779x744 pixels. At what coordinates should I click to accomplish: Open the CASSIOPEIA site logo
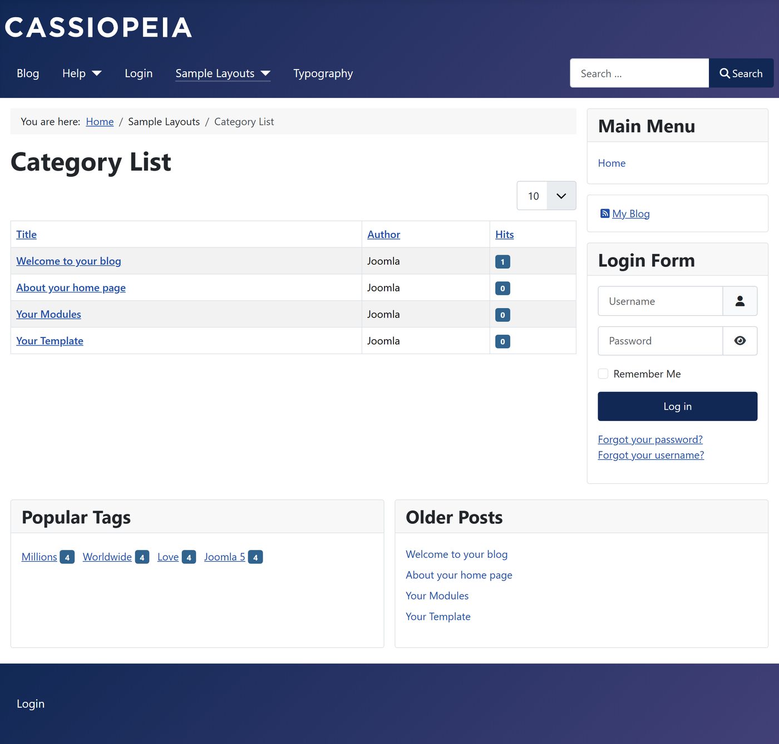(x=98, y=27)
